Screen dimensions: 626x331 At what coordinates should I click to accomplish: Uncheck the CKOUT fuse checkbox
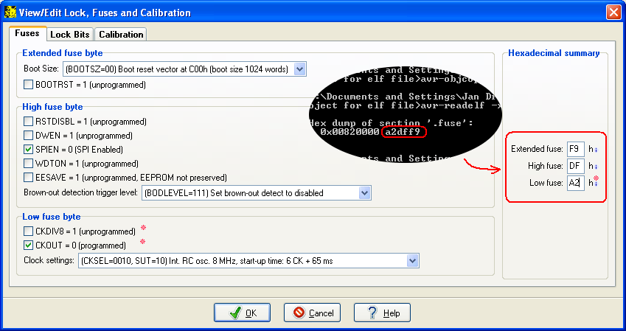pyautogui.click(x=29, y=245)
